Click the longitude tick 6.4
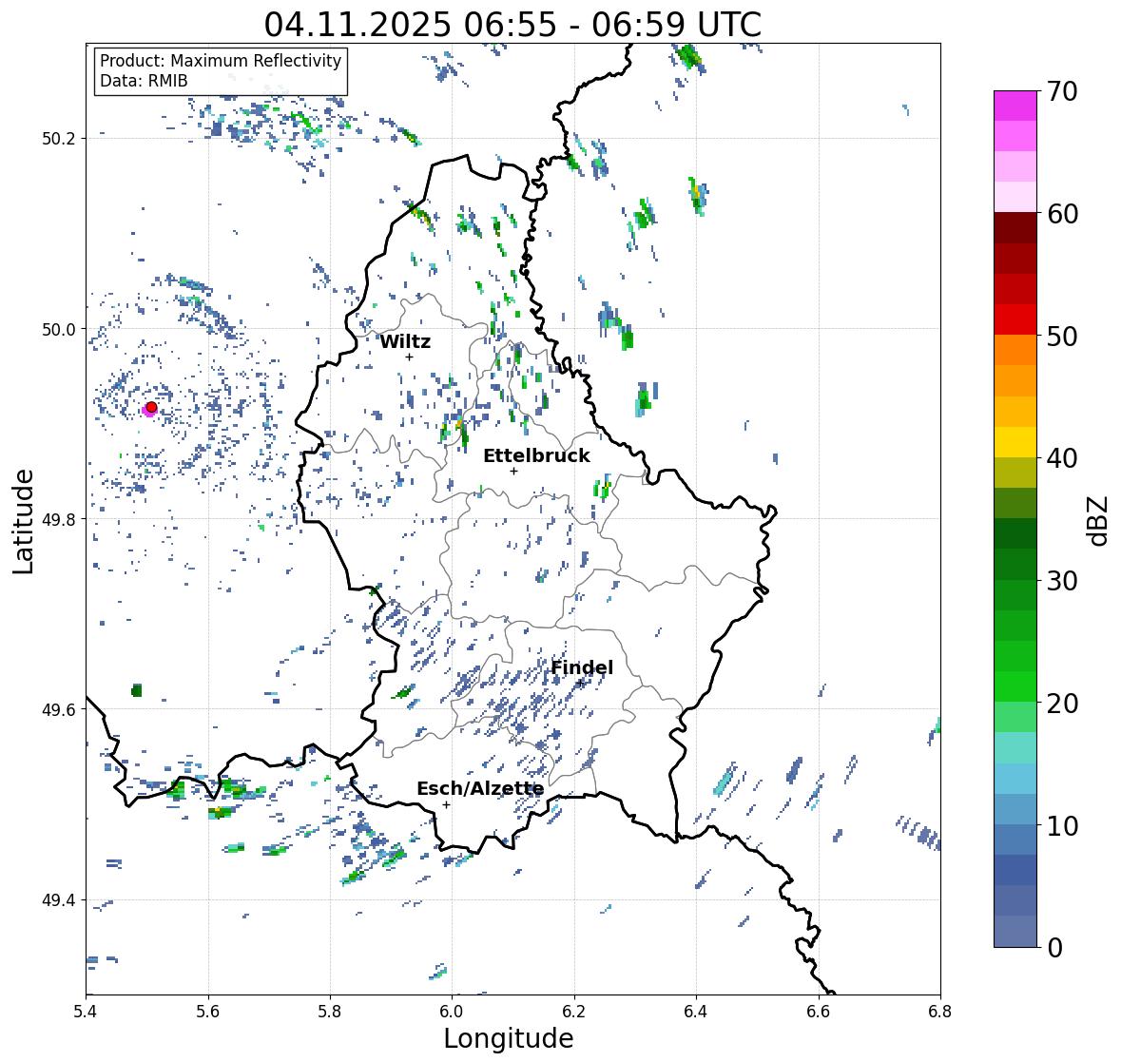 [x=696, y=1012]
